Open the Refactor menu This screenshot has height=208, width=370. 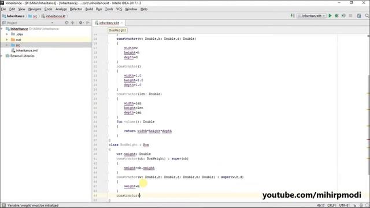(76, 9)
